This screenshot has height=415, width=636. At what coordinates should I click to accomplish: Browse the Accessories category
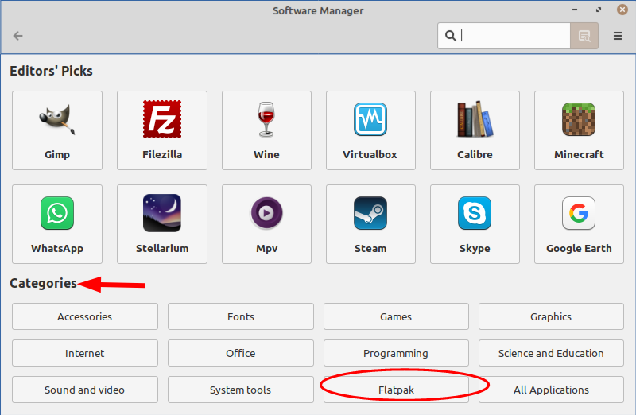point(85,316)
